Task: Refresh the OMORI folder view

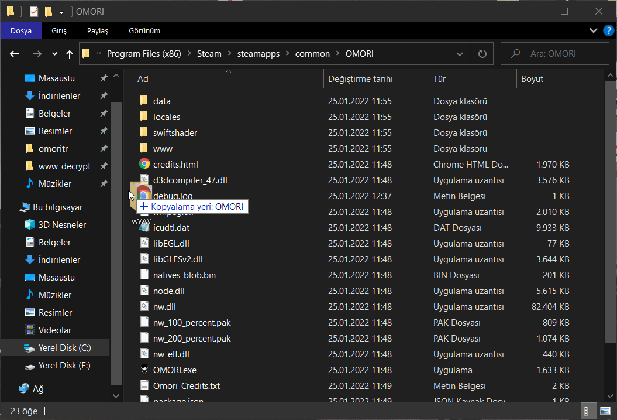Action: [x=482, y=54]
